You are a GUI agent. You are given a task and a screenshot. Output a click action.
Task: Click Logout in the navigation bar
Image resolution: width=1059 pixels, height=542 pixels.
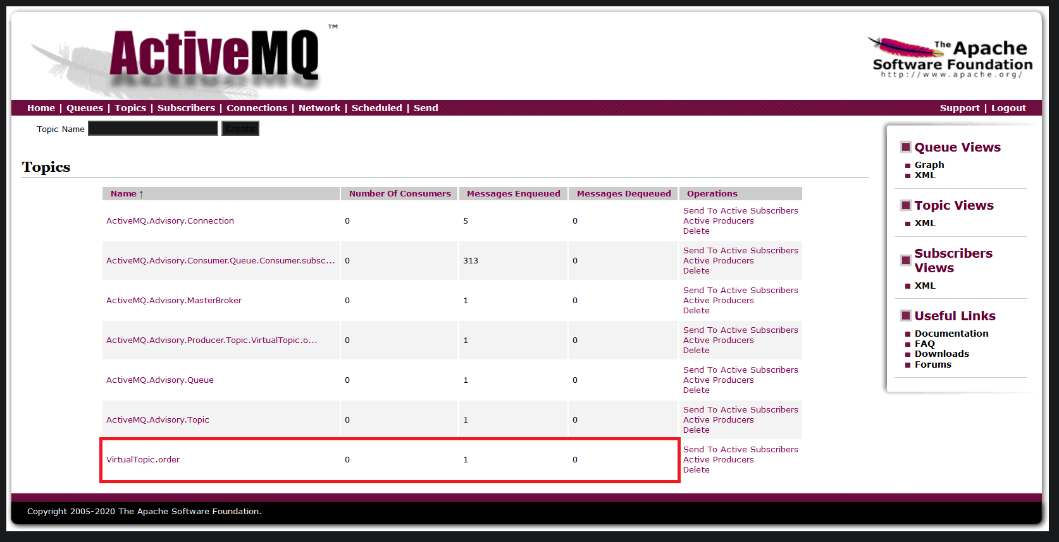[1008, 108]
